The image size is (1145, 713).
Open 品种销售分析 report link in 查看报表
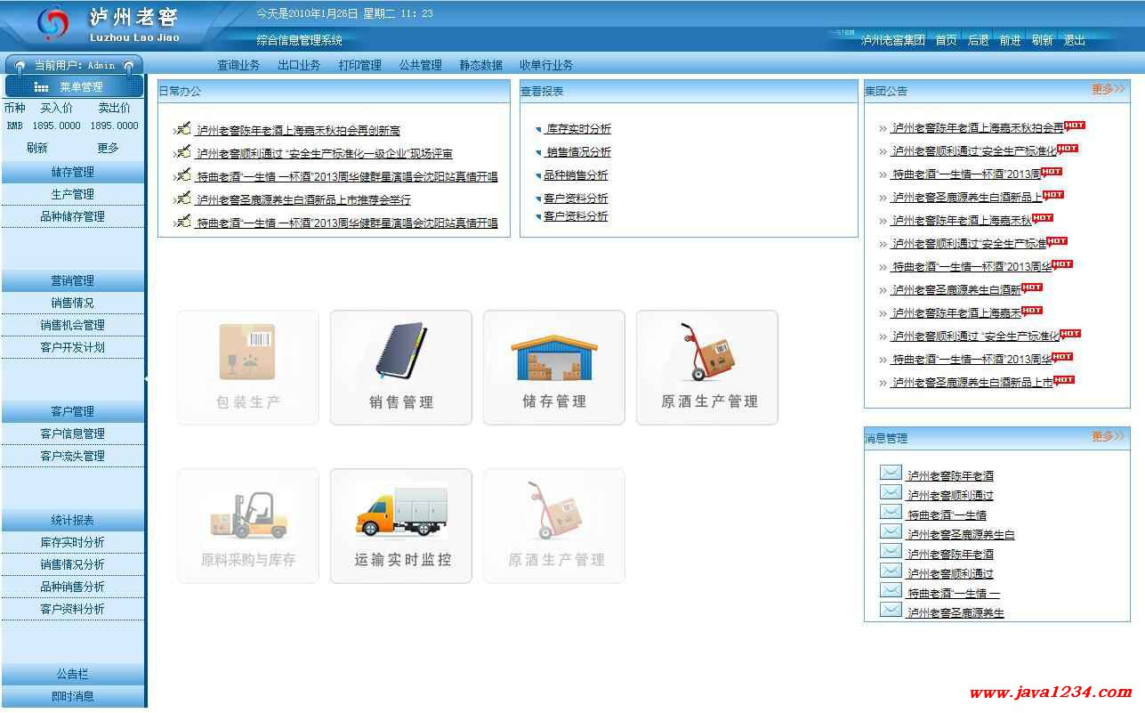click(x=576, y=175)
